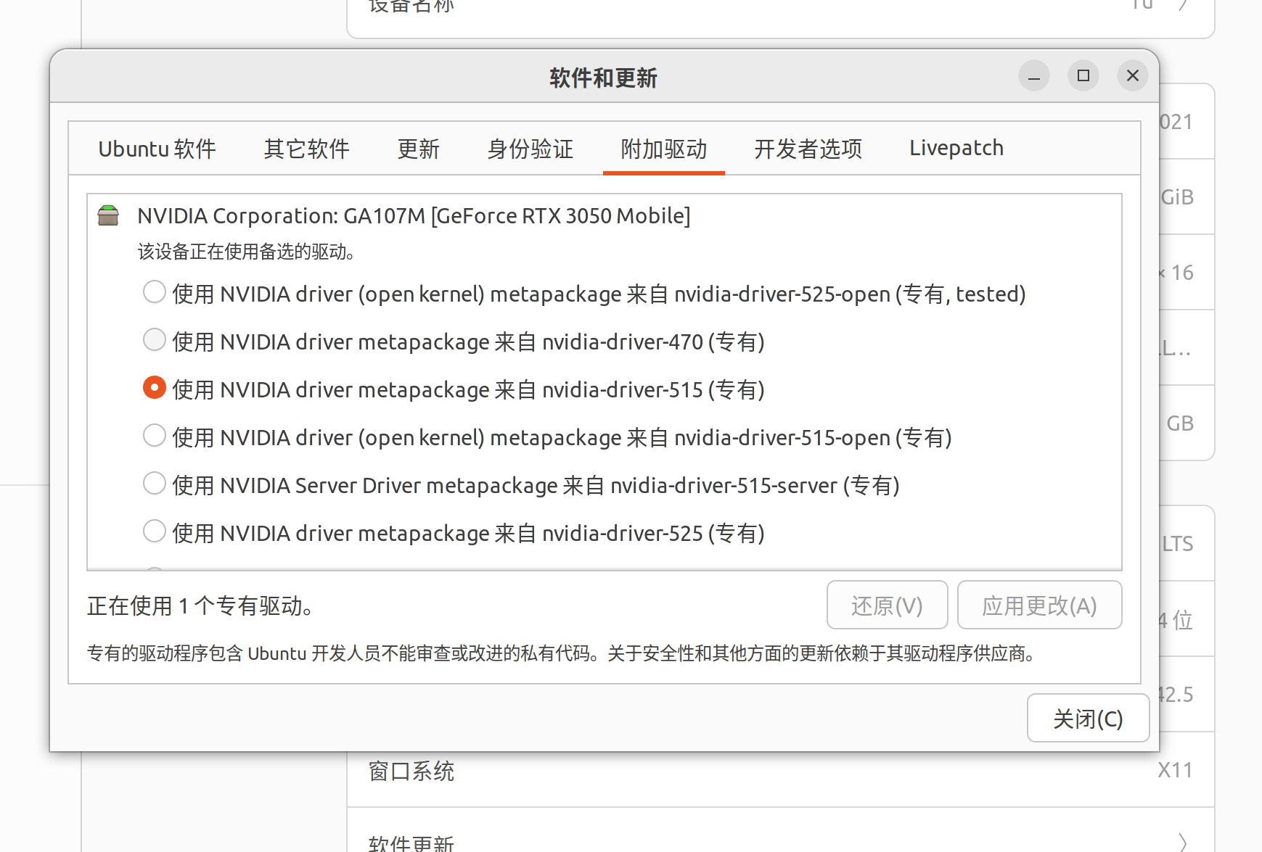This screenshot has height=852, width=1262.
Task: Close the 软件和更新 dialog with X
Action: click(1133, 76)
